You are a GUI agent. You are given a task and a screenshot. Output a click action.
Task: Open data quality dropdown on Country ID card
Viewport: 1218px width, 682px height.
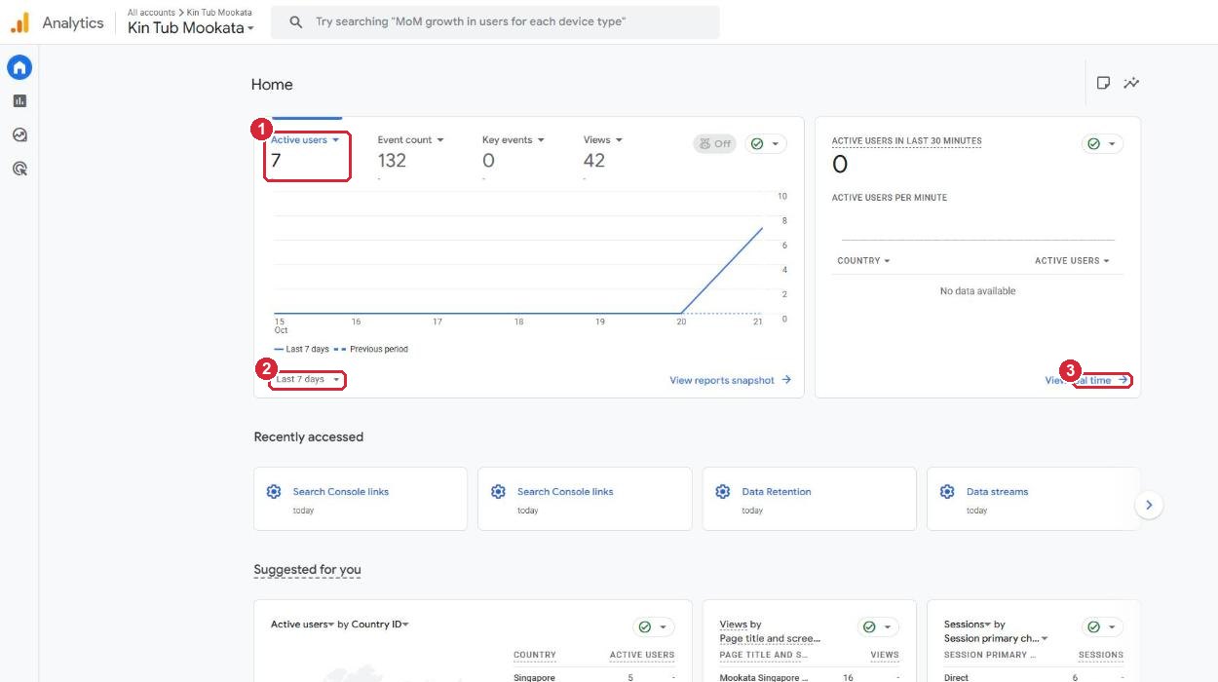coord(654,627)
